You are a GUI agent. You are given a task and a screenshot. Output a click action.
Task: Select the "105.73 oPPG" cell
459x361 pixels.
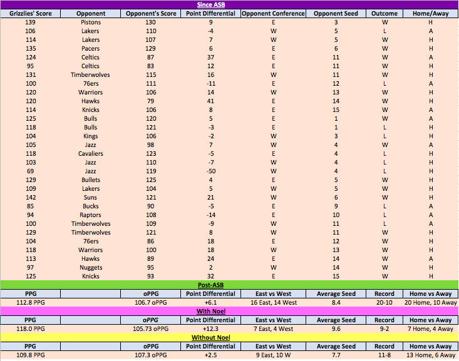pos(151,329)
